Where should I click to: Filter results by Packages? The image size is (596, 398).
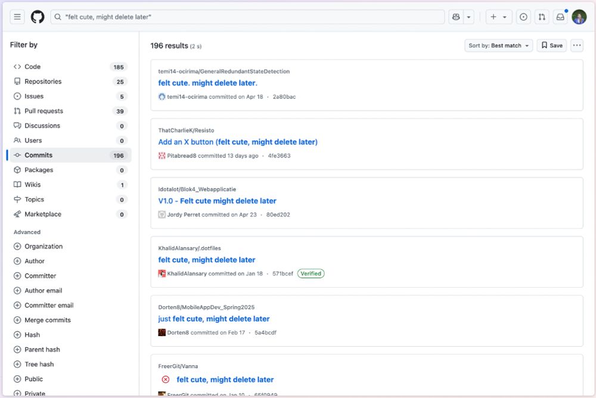70,170
